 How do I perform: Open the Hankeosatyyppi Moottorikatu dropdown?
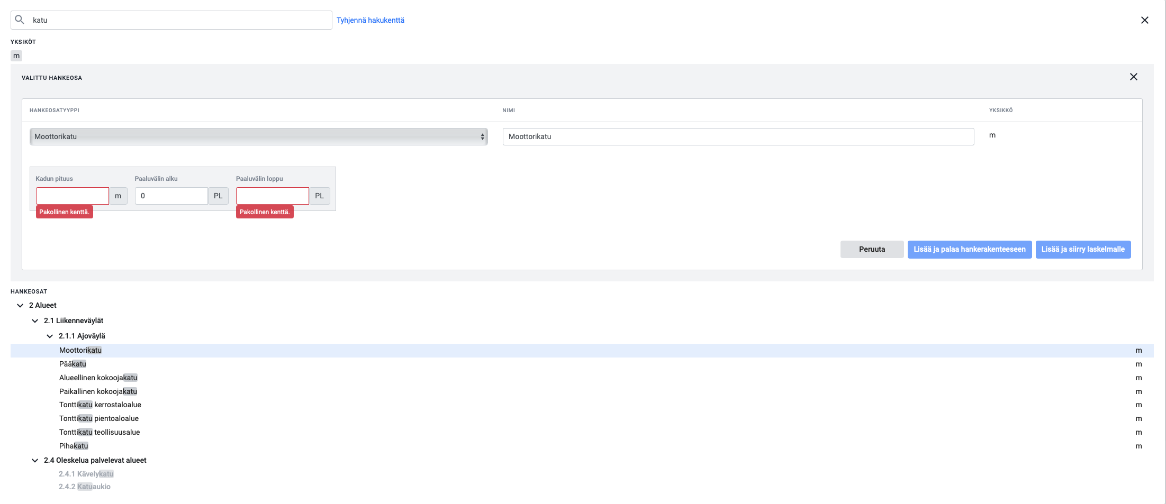coord(258,136)
